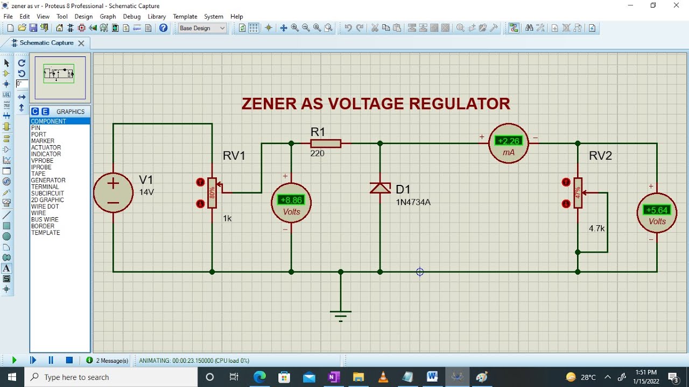Close the Schematic Capture tab
Screen dimensions: 689x387
tap(81, 43)
